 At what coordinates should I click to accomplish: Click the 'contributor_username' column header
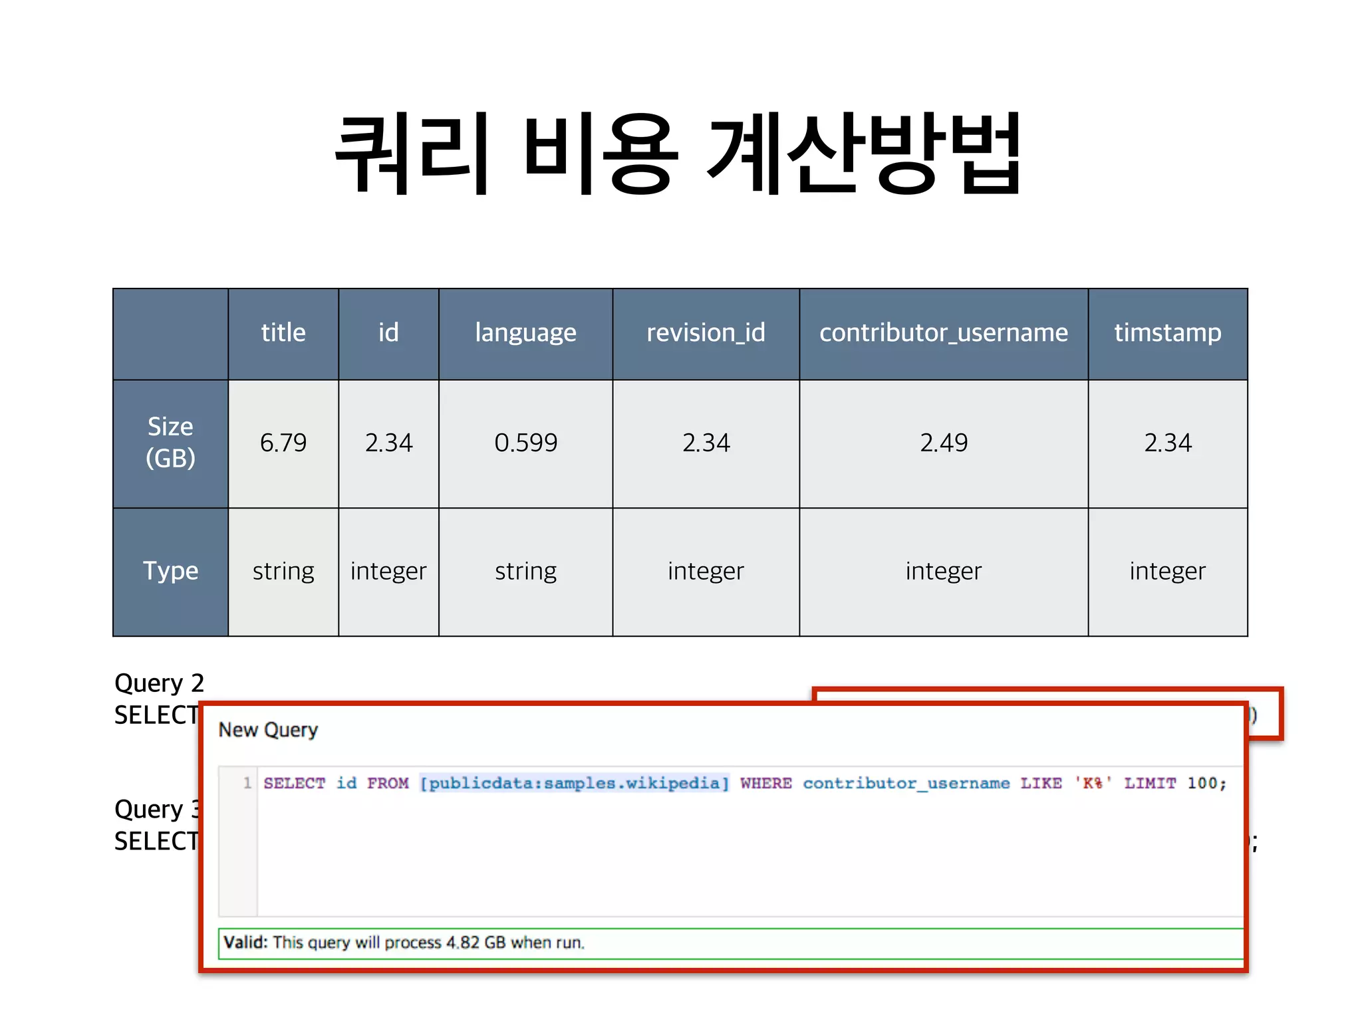pos(944,334)
